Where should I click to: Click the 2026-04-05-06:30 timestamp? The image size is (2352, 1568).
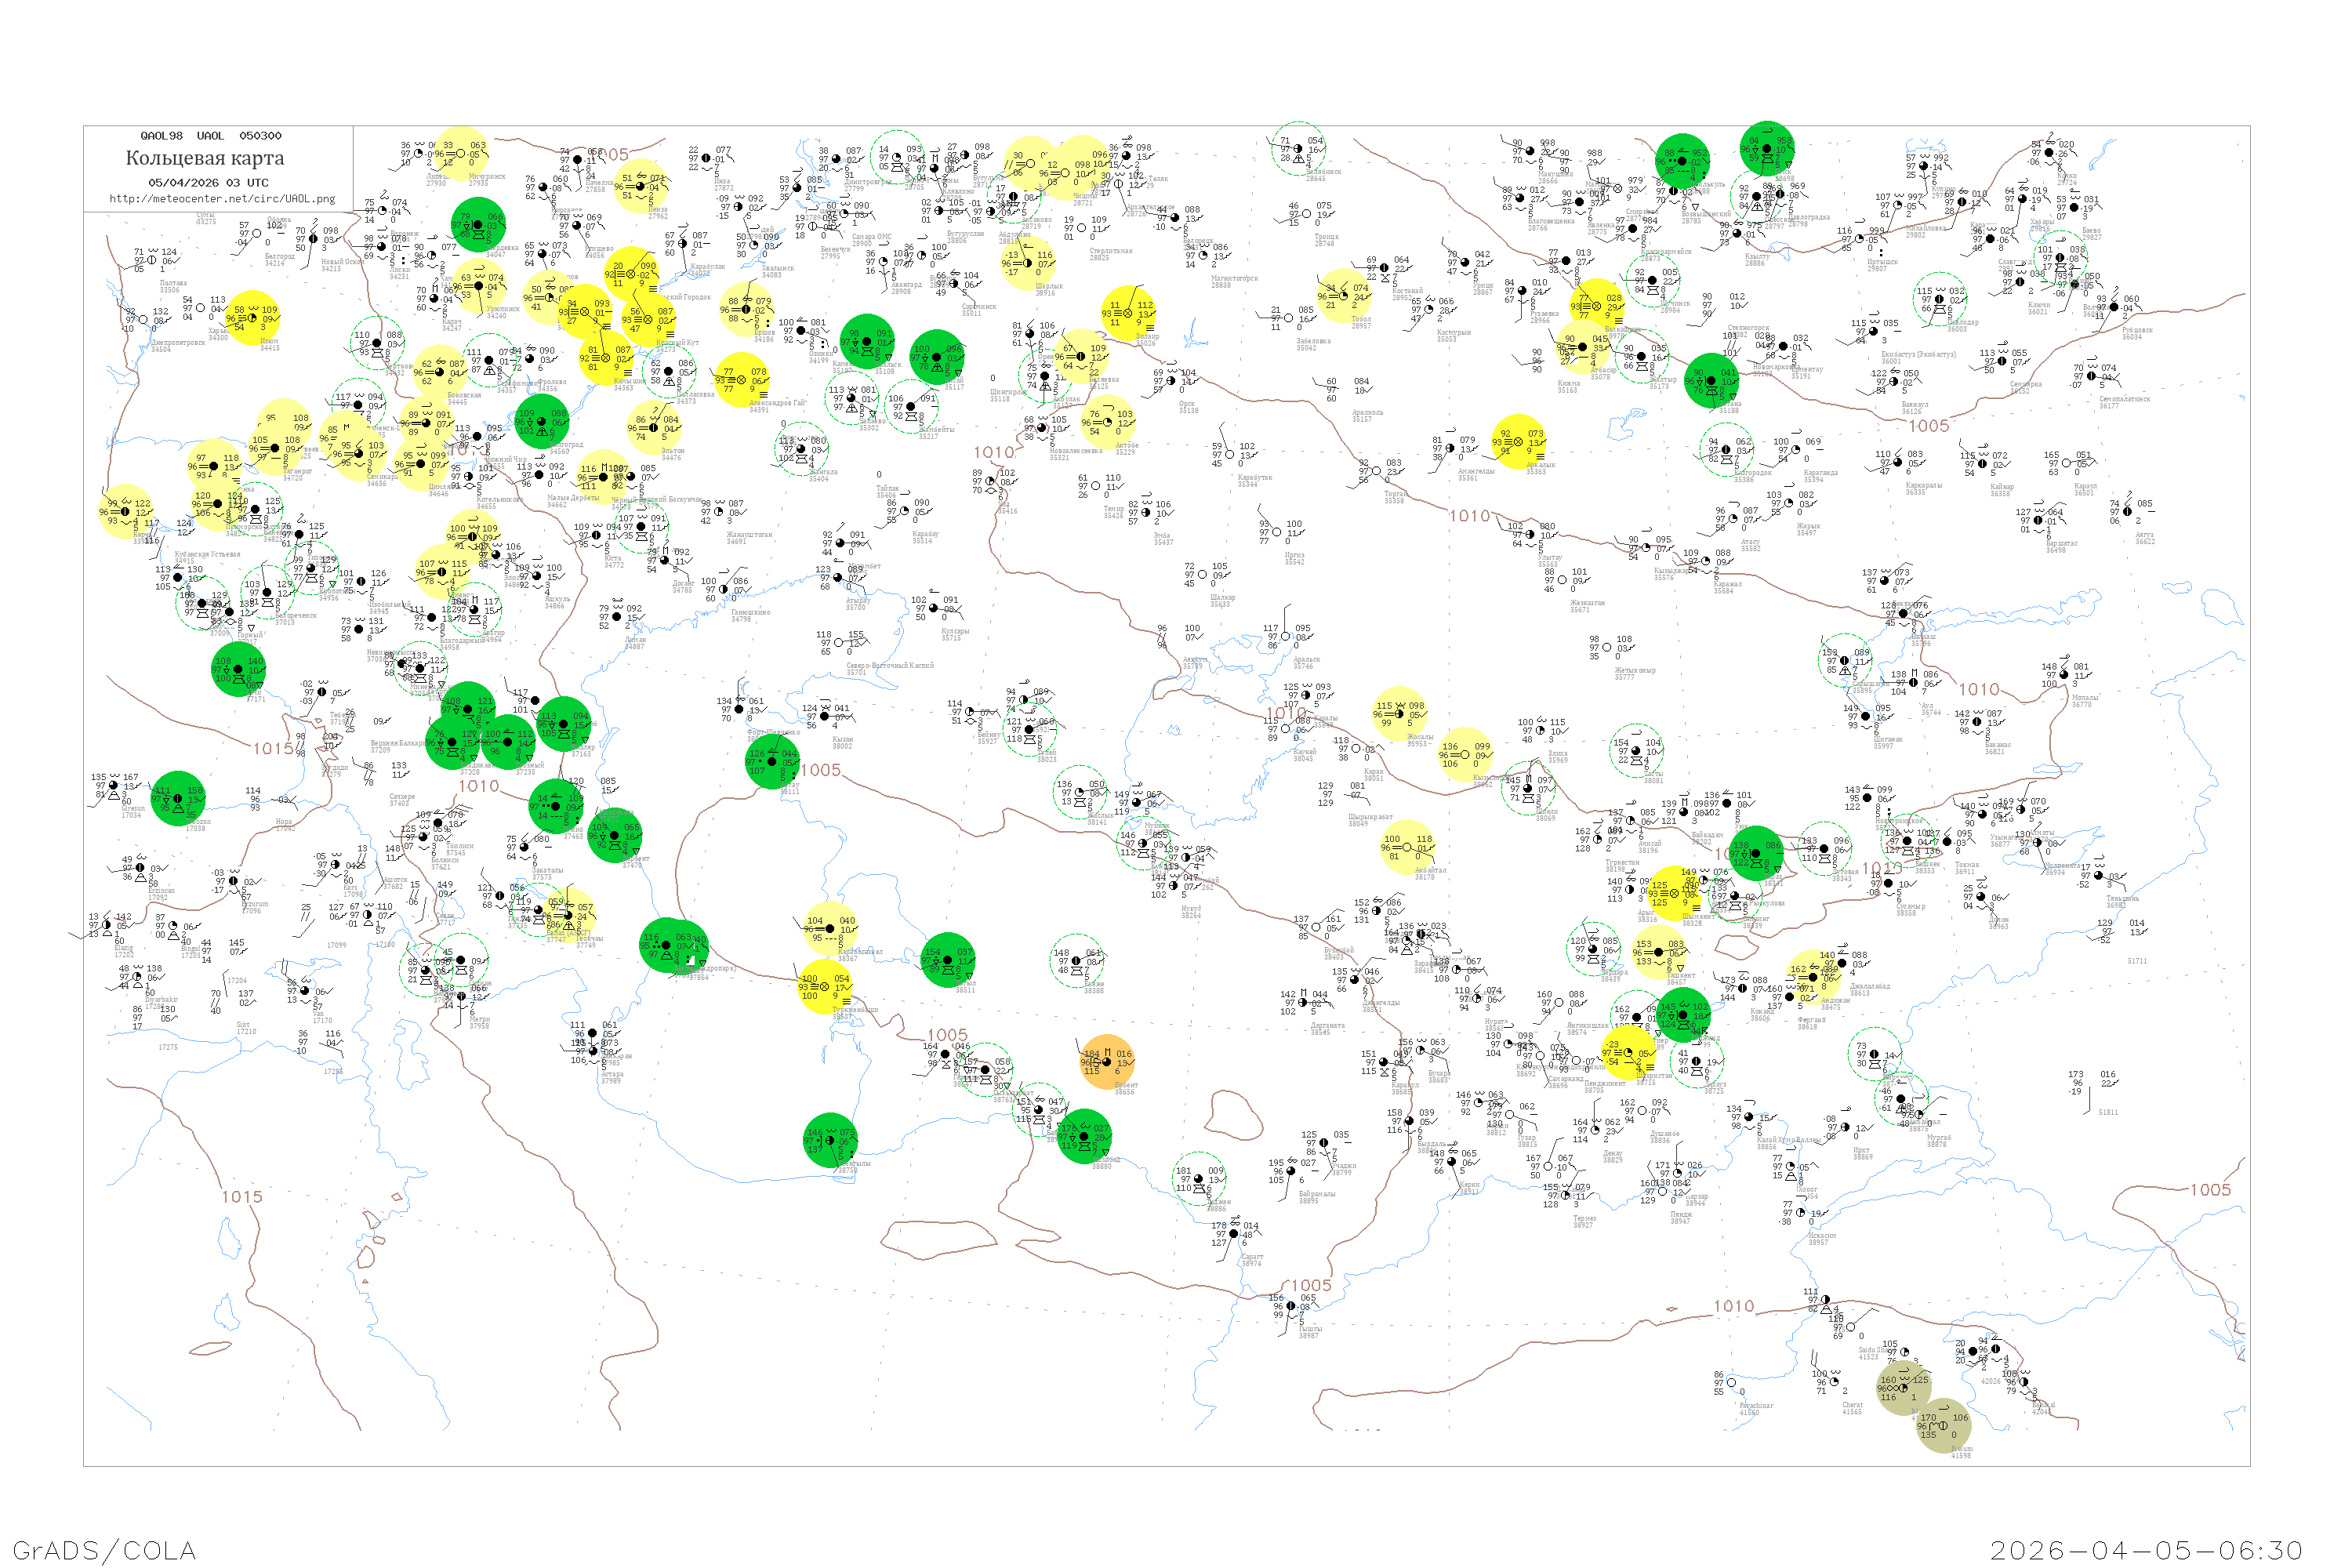(2146, 1549)
